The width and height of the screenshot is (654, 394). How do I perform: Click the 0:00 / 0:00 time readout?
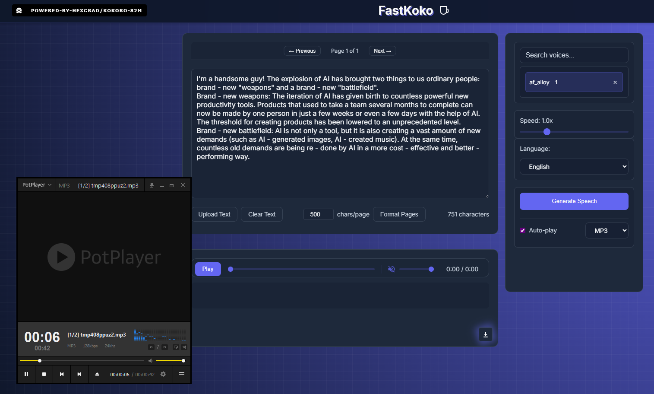462,269
